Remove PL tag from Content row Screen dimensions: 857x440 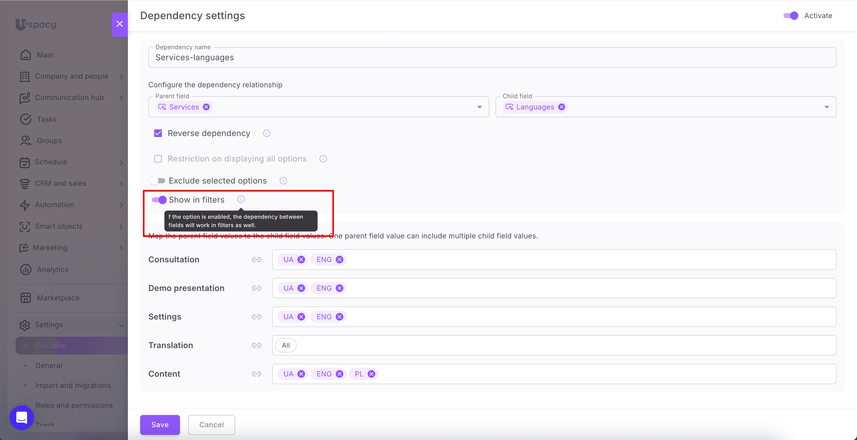tap(371, 374)
